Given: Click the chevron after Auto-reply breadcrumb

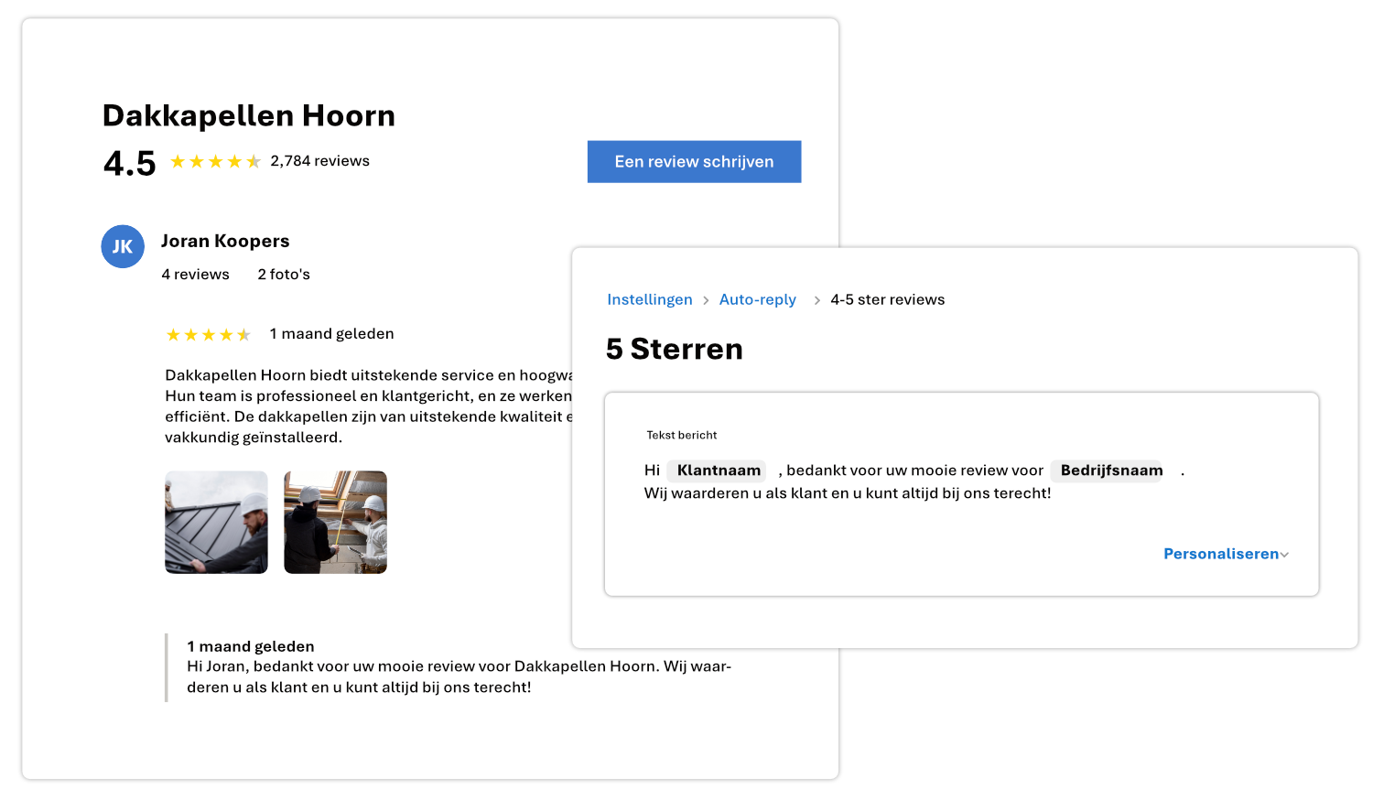Looking at the screenshot, I should click(816, 300).
